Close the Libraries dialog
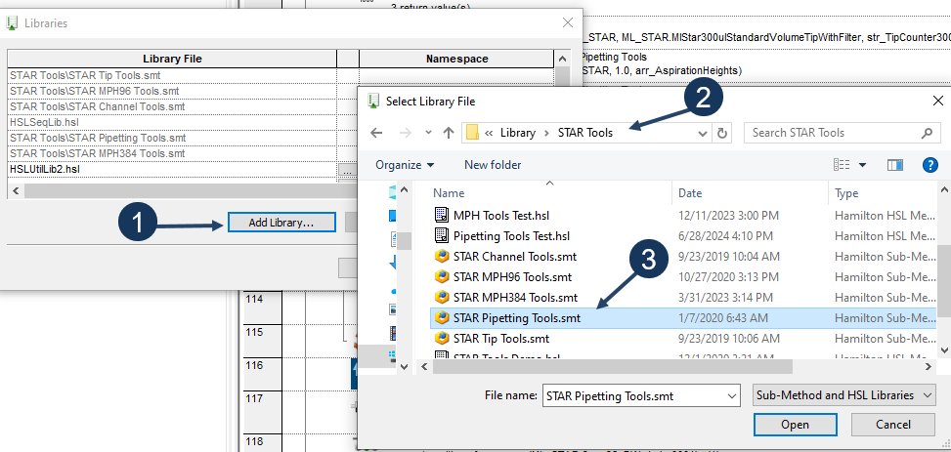Image resolution: width=951 pixels, height=452 pixels. (x=568, y=23)
